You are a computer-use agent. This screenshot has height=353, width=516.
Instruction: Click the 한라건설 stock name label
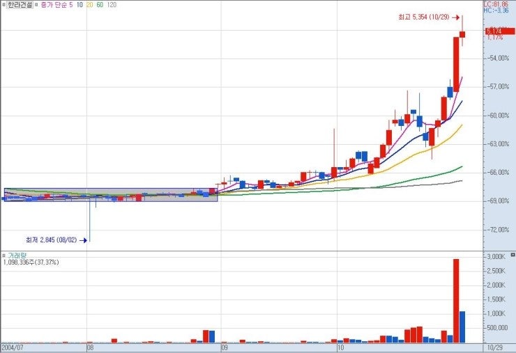(20, 5)
